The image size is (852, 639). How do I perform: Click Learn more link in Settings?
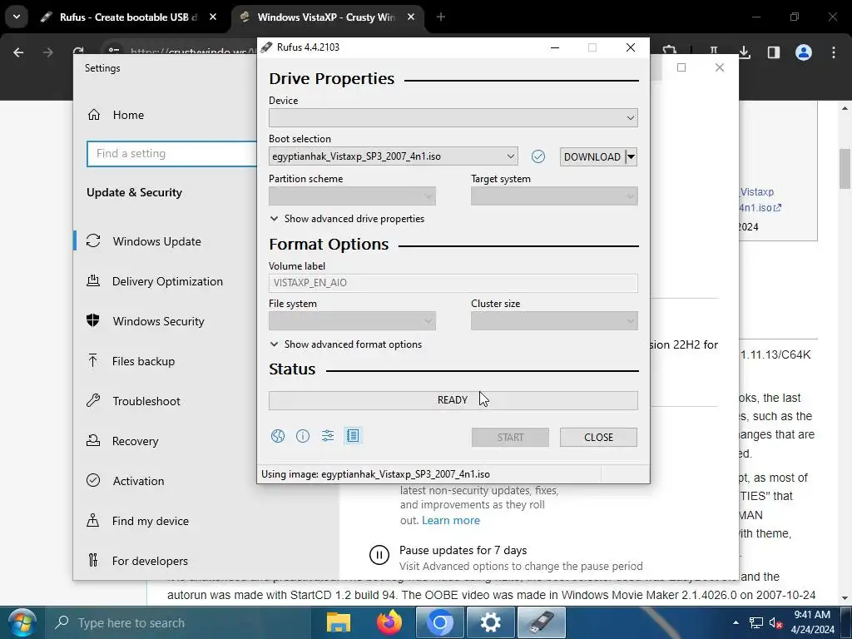coord(450,520)
